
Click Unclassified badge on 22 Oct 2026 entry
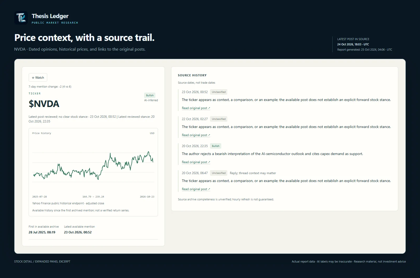click(219, 119)
